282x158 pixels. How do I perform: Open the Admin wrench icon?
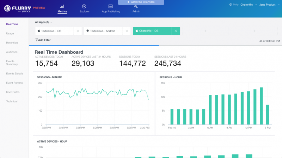(x=136, y=6)
